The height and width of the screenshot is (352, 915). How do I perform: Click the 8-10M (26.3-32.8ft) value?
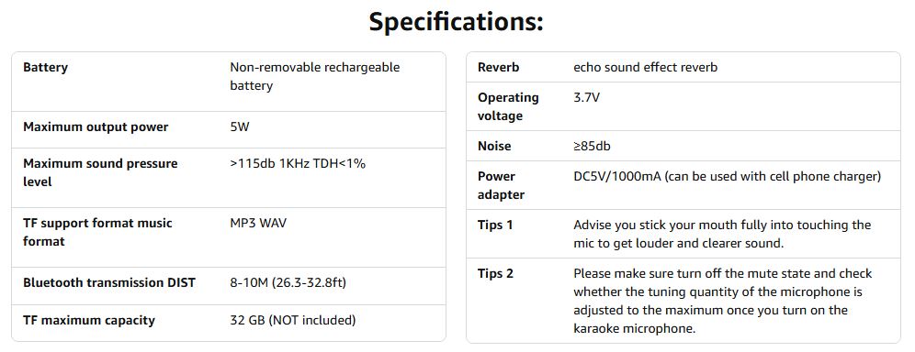[x=288, y=283]
